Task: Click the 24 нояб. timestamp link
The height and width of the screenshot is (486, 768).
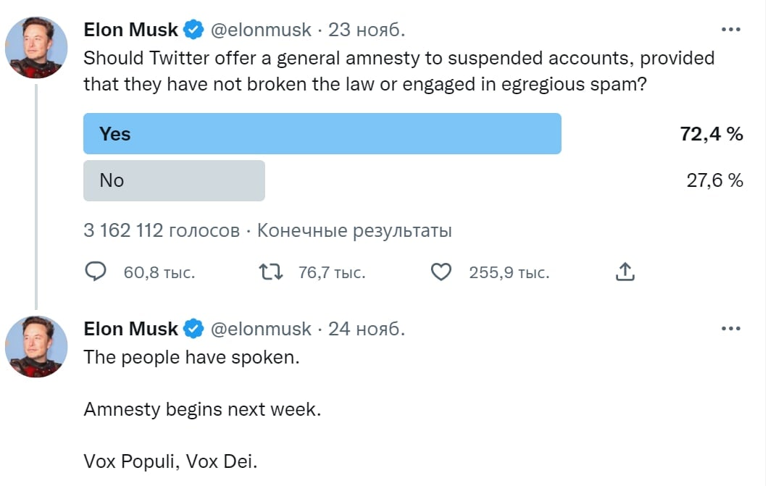Action: point(367,329)
